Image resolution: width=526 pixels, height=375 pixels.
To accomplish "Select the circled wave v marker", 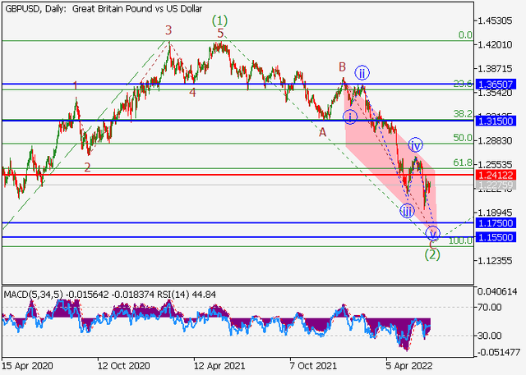I will [x=433, y=233].
